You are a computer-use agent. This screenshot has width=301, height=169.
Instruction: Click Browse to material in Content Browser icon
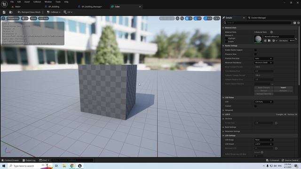(269, 41)
